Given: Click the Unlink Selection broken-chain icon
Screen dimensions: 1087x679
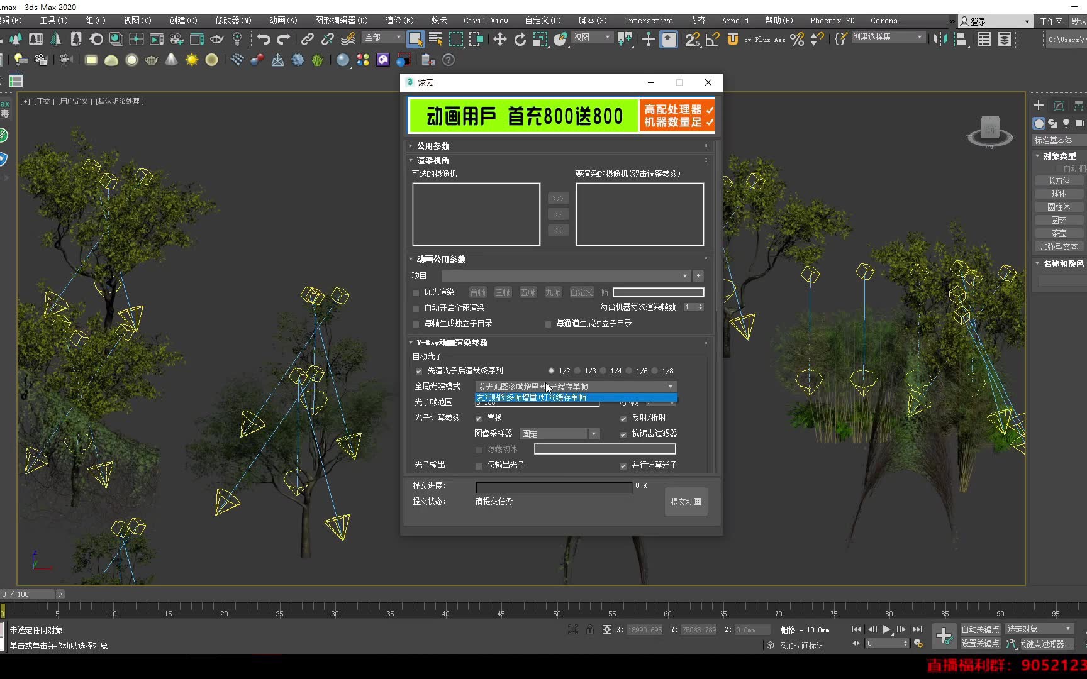Looking at the screenshot, I should click(327, 40).
